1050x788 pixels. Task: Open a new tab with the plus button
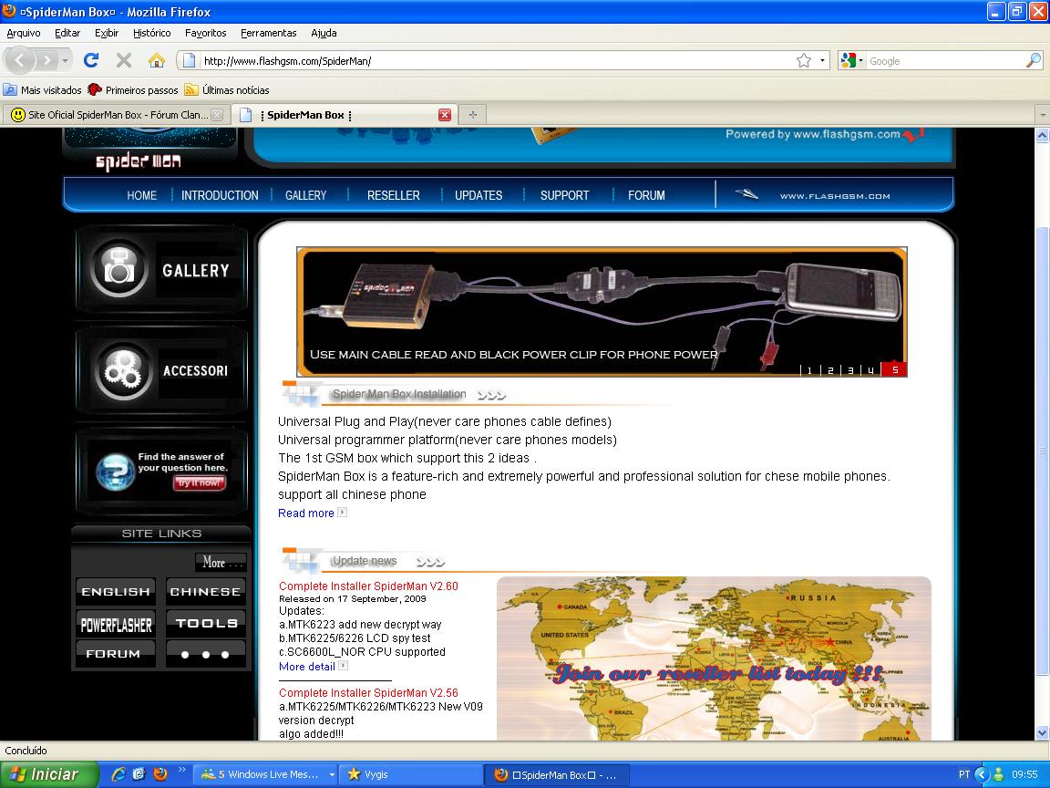(473, 115)
